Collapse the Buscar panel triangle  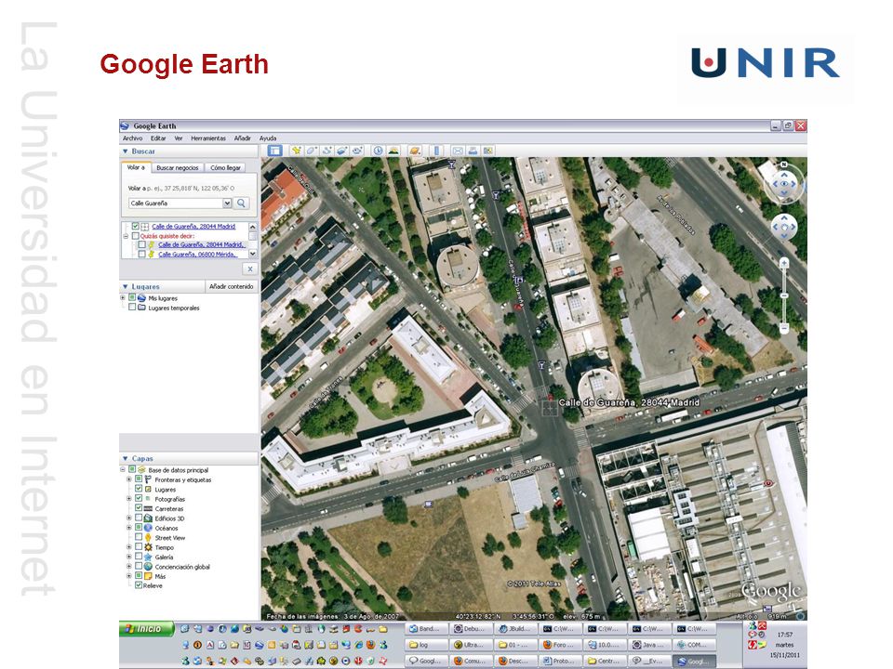coord(126,151)
